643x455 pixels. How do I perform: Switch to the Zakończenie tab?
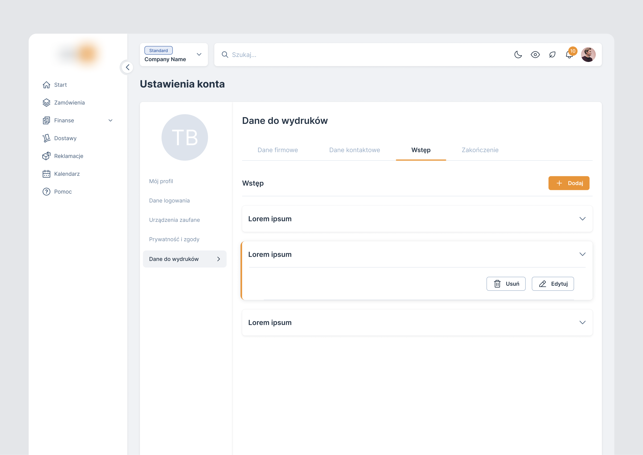click(x=480, y=150)
